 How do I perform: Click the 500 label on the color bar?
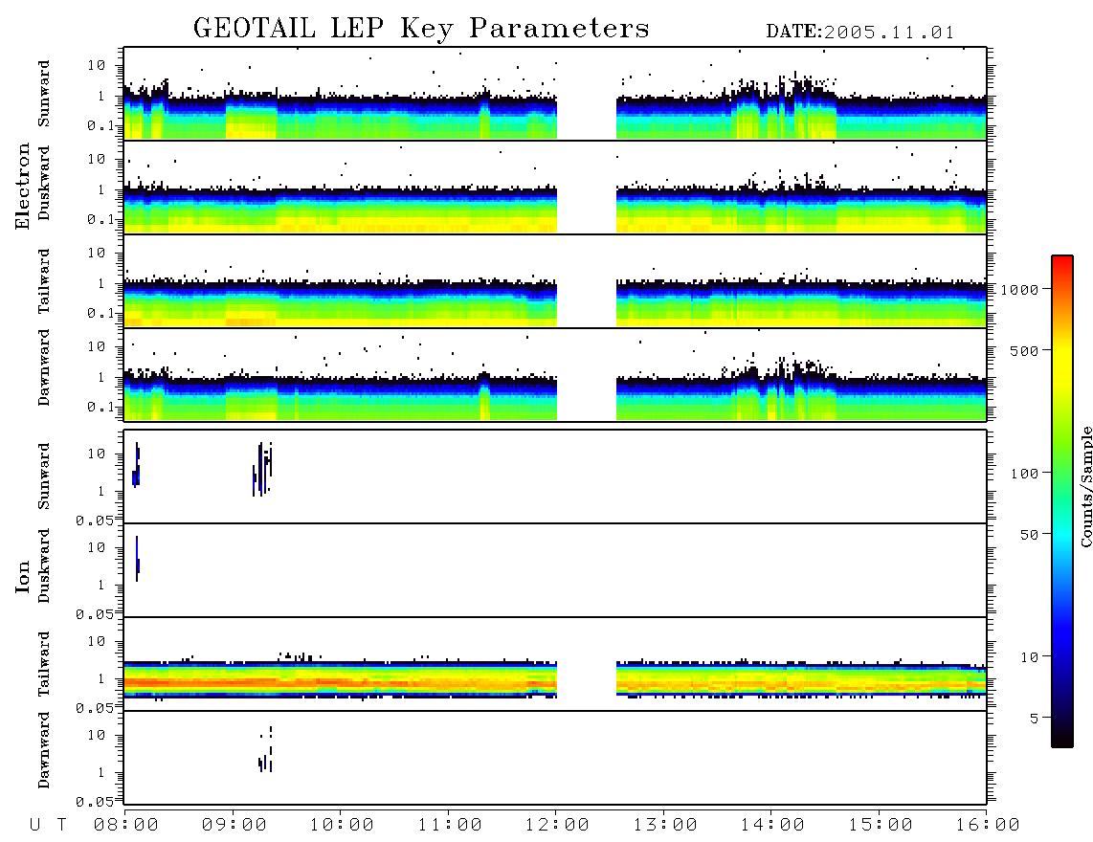coord(1025,350)
